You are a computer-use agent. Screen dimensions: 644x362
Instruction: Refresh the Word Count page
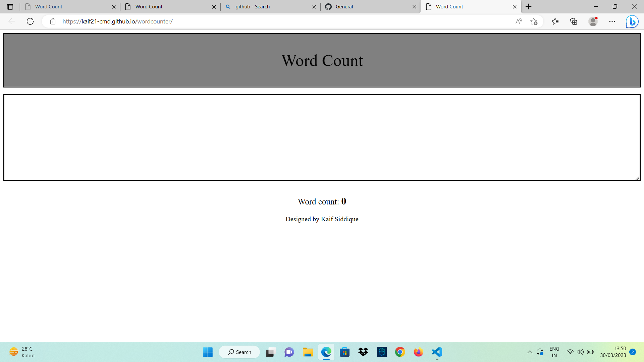30,21
